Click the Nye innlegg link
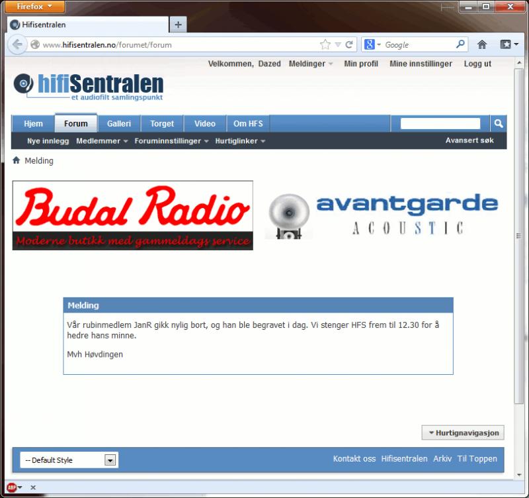This screenshot has width=529, height=498. click(48, 141)
